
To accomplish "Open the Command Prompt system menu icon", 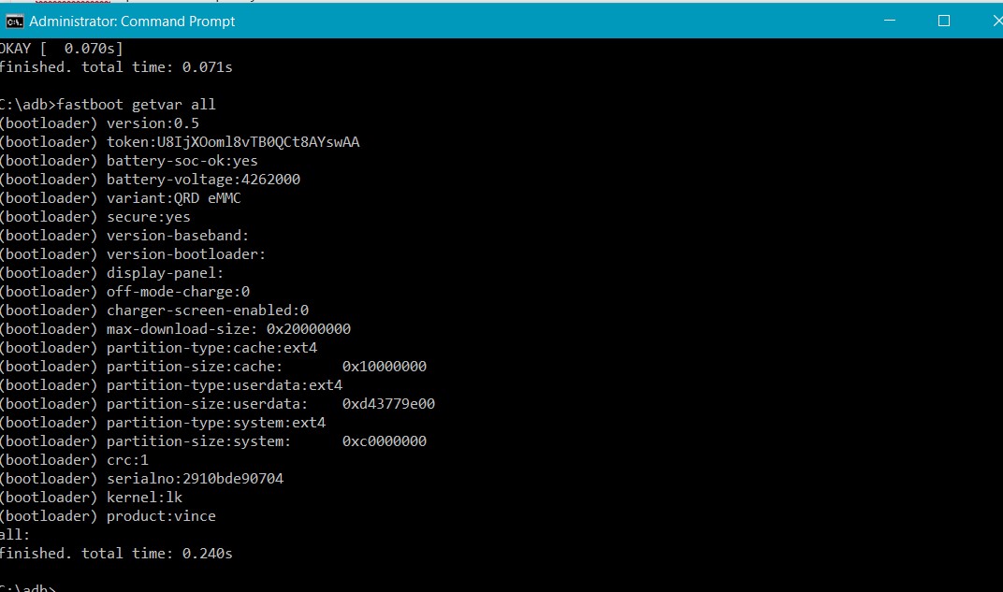I will [14, 21].
